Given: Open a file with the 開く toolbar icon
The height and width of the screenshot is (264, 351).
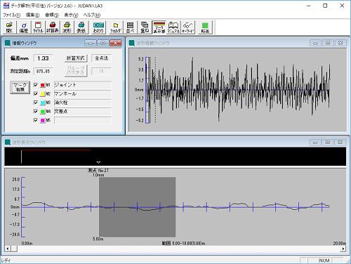Looking at the screenshot, I should coord(9,27).
